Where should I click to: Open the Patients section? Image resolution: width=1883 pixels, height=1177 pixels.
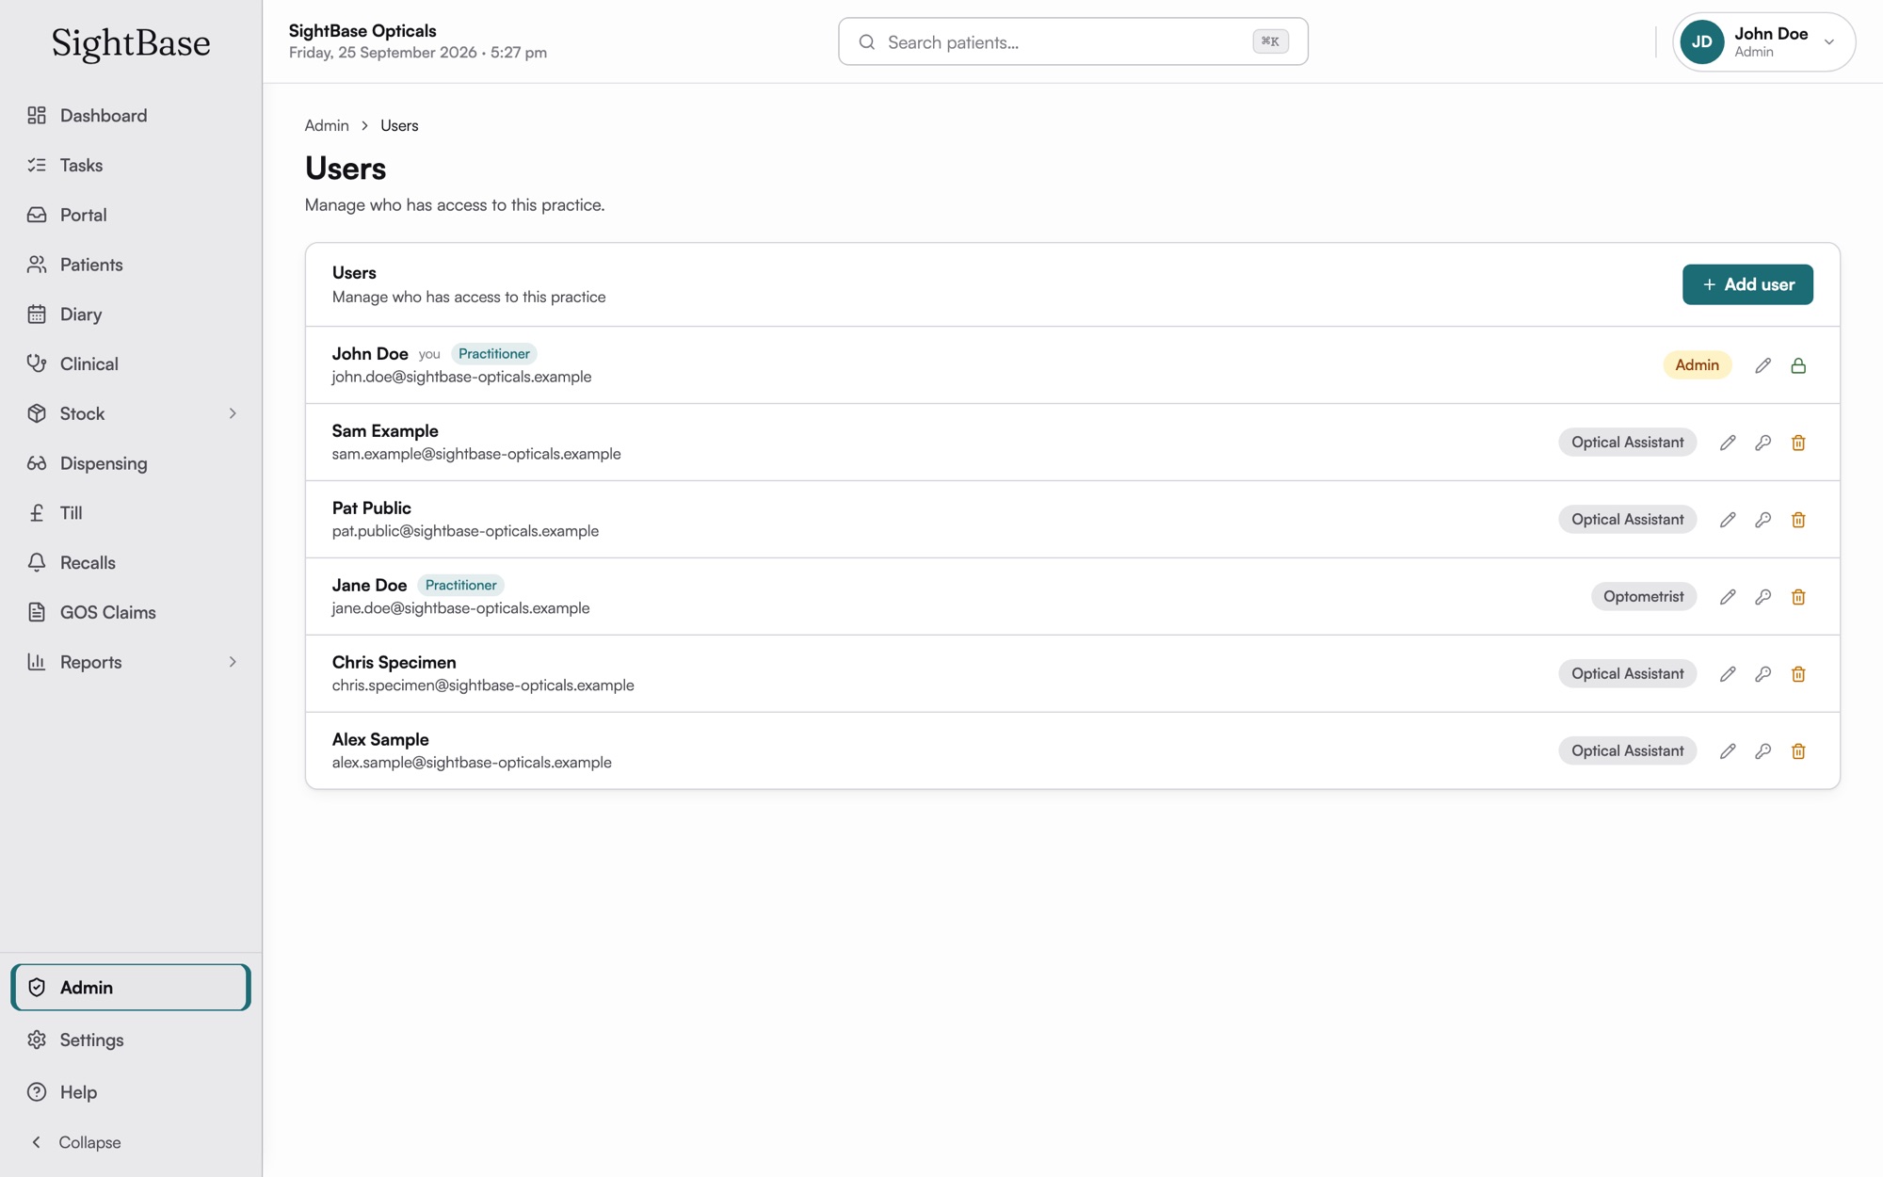(131, 265)
